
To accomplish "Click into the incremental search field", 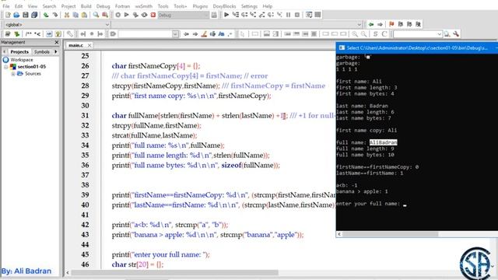I will 146,34.
